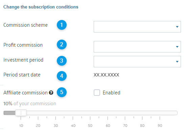The width and height of the screenshot is (184, 133).
Task: Click the slider track at the 90 mark
Action: (160, 113)
